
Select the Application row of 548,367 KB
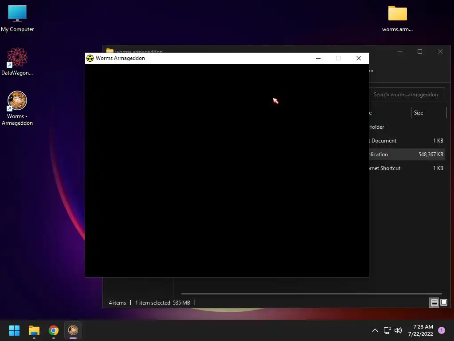click(x=407, y=155)
